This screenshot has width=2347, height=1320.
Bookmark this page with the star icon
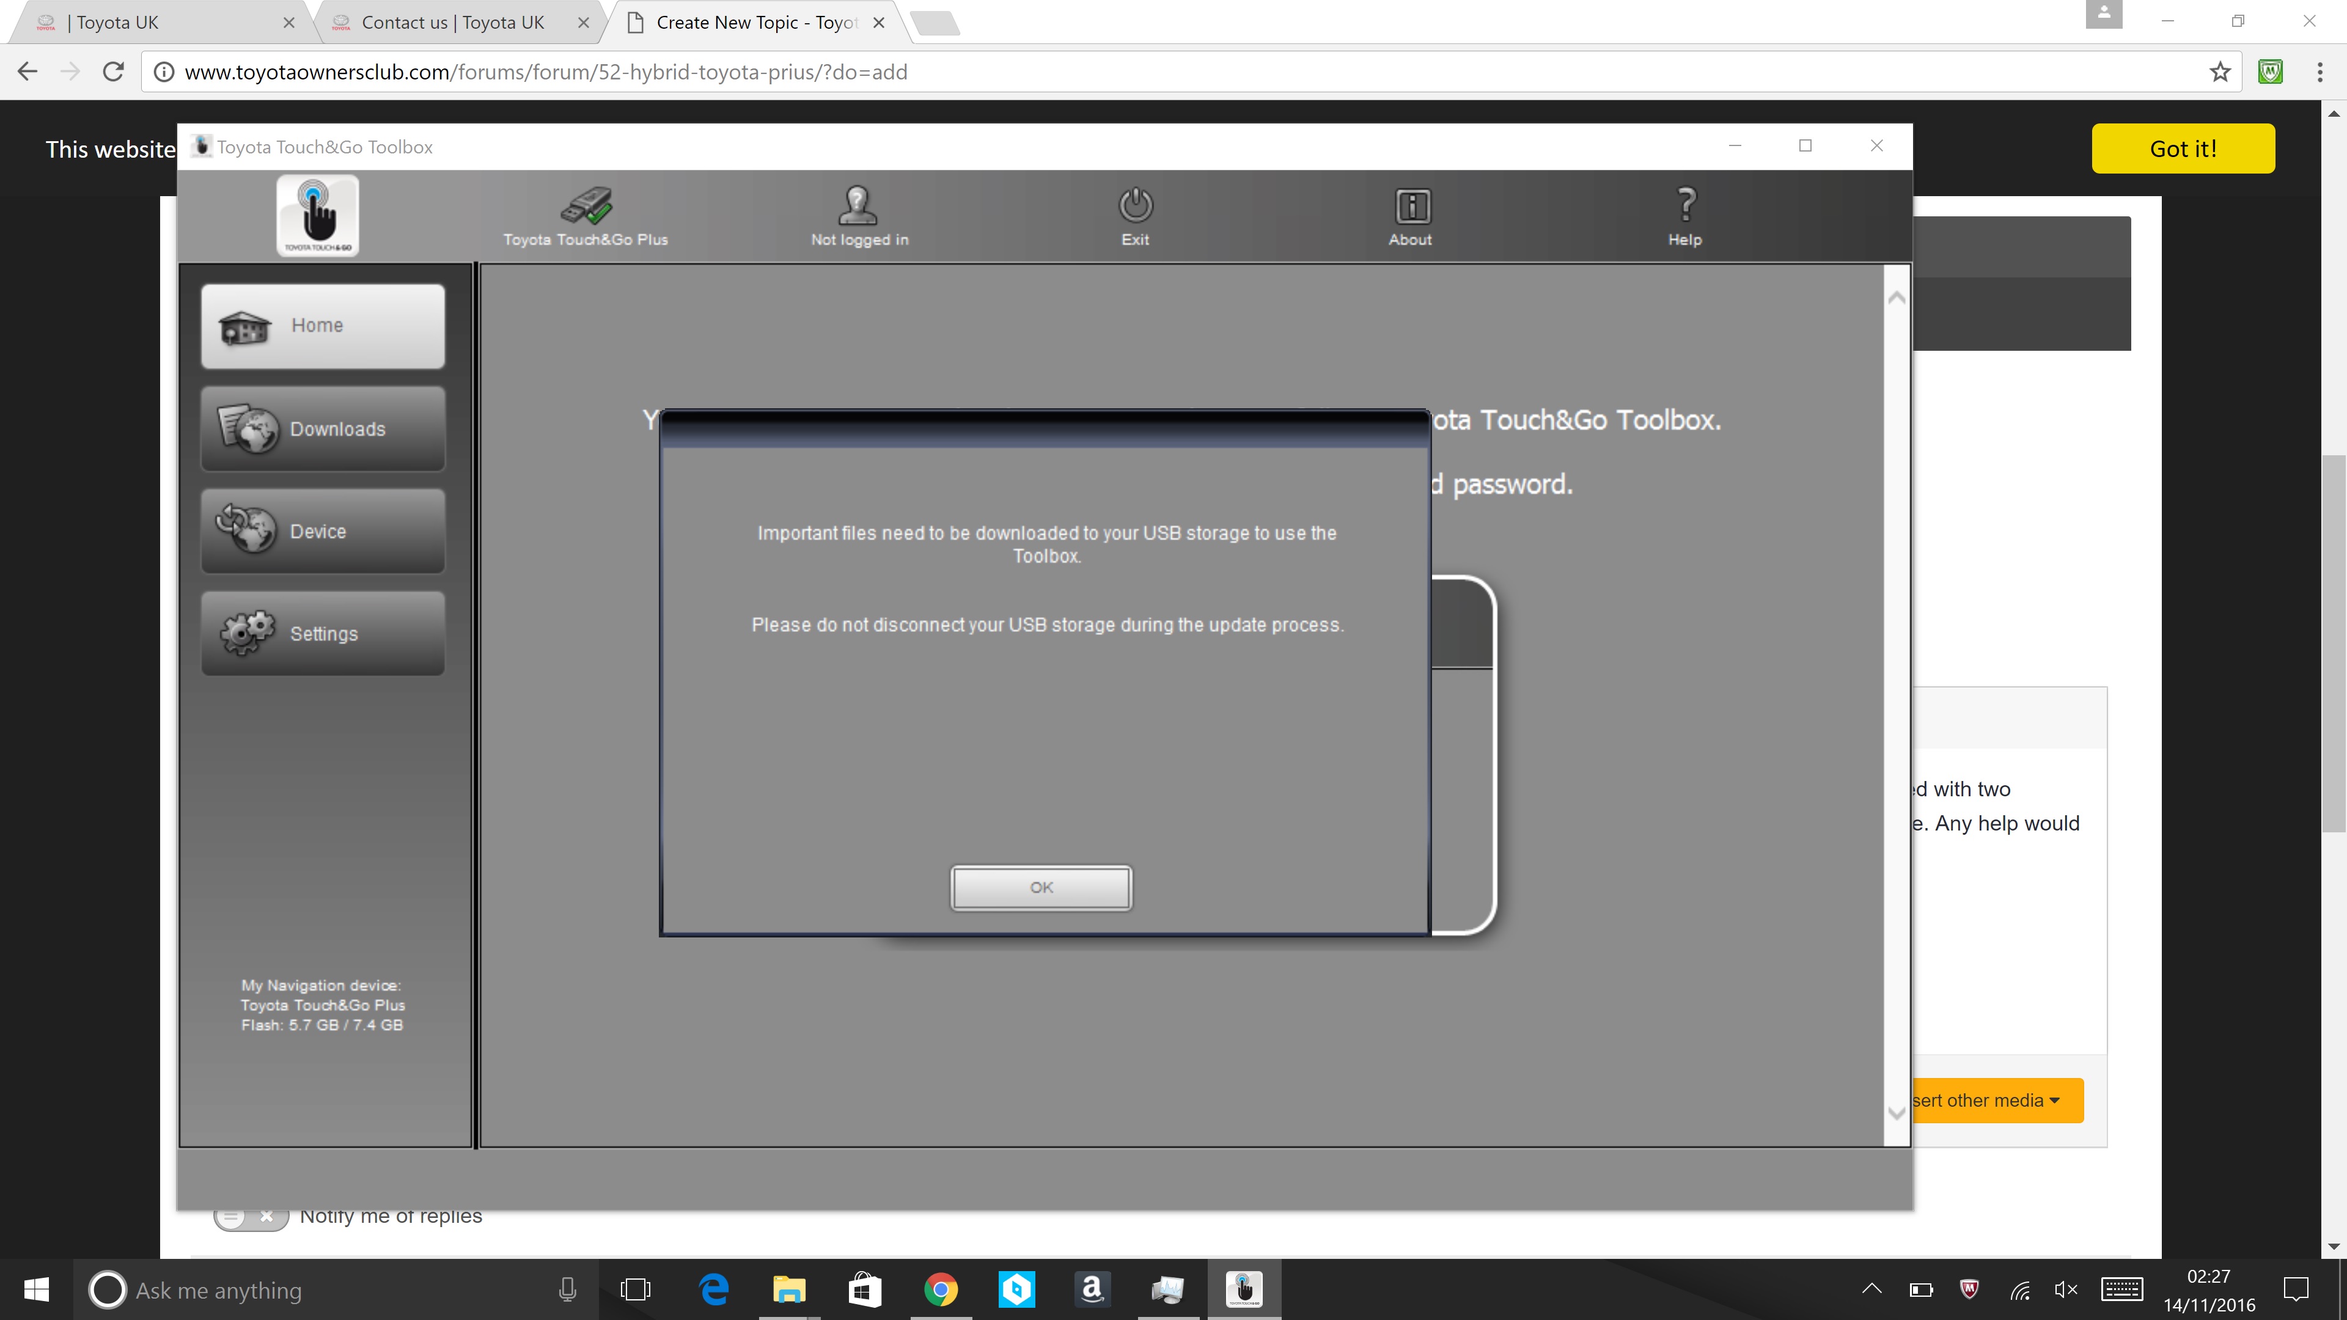[x=2219, y=72]
